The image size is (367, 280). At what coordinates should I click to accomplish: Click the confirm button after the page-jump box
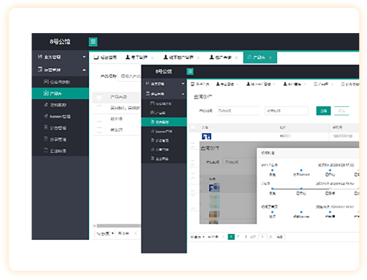click(x=279, y=237)
